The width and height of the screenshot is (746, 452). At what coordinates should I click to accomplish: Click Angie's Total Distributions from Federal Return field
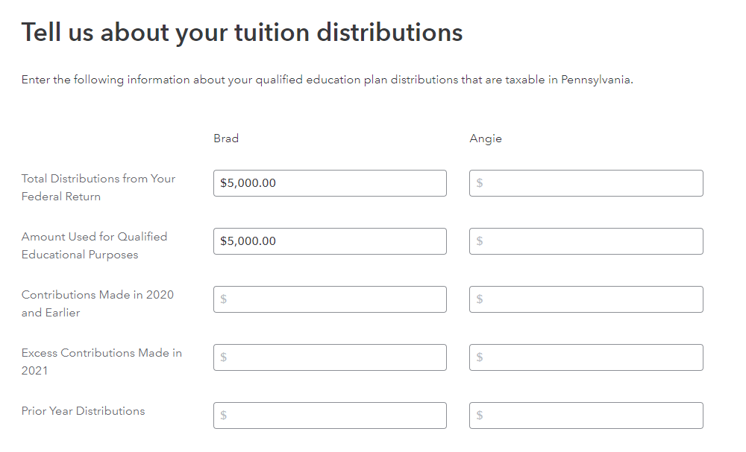click(586, 183)
